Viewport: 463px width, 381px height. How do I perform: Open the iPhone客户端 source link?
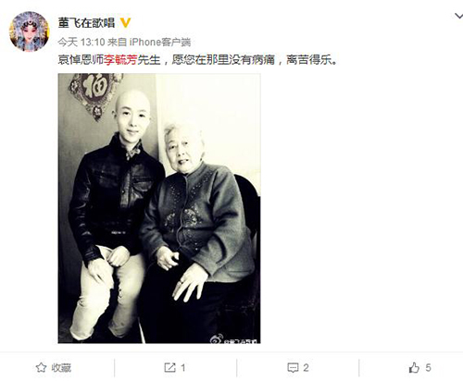[x=160, y=42]
